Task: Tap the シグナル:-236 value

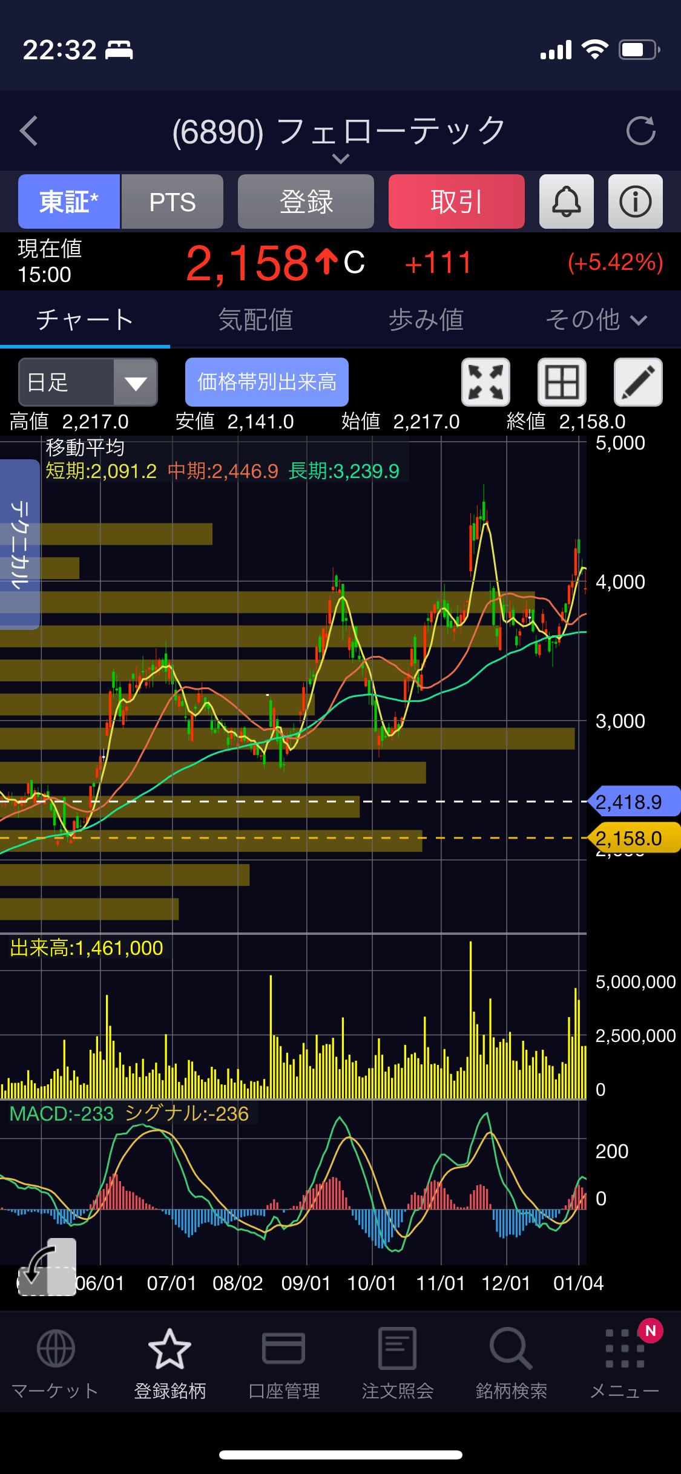Action: pyautogui.click(x=186, y=1113)
